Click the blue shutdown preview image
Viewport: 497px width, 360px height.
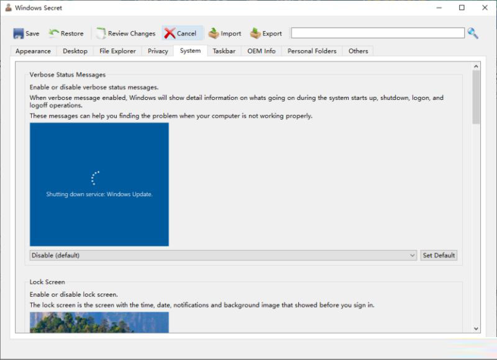pyautogui.click(x=99, y=184)
